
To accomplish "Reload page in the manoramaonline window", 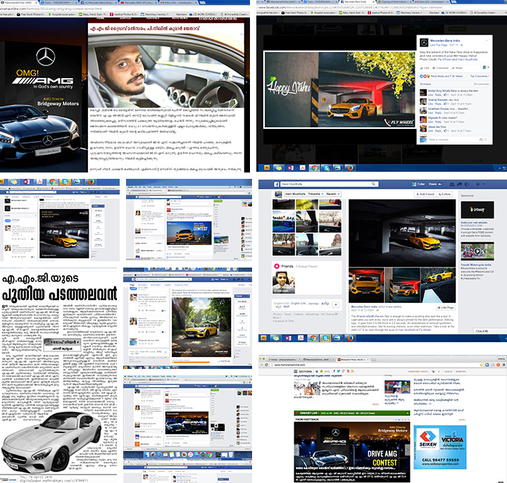I will (266, 365).
